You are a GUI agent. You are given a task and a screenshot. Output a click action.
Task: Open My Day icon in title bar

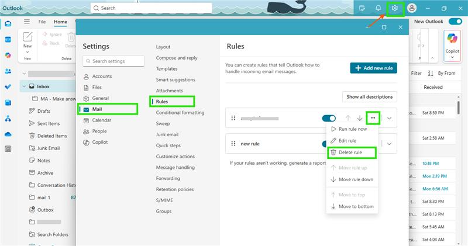[x=362, y=8]
